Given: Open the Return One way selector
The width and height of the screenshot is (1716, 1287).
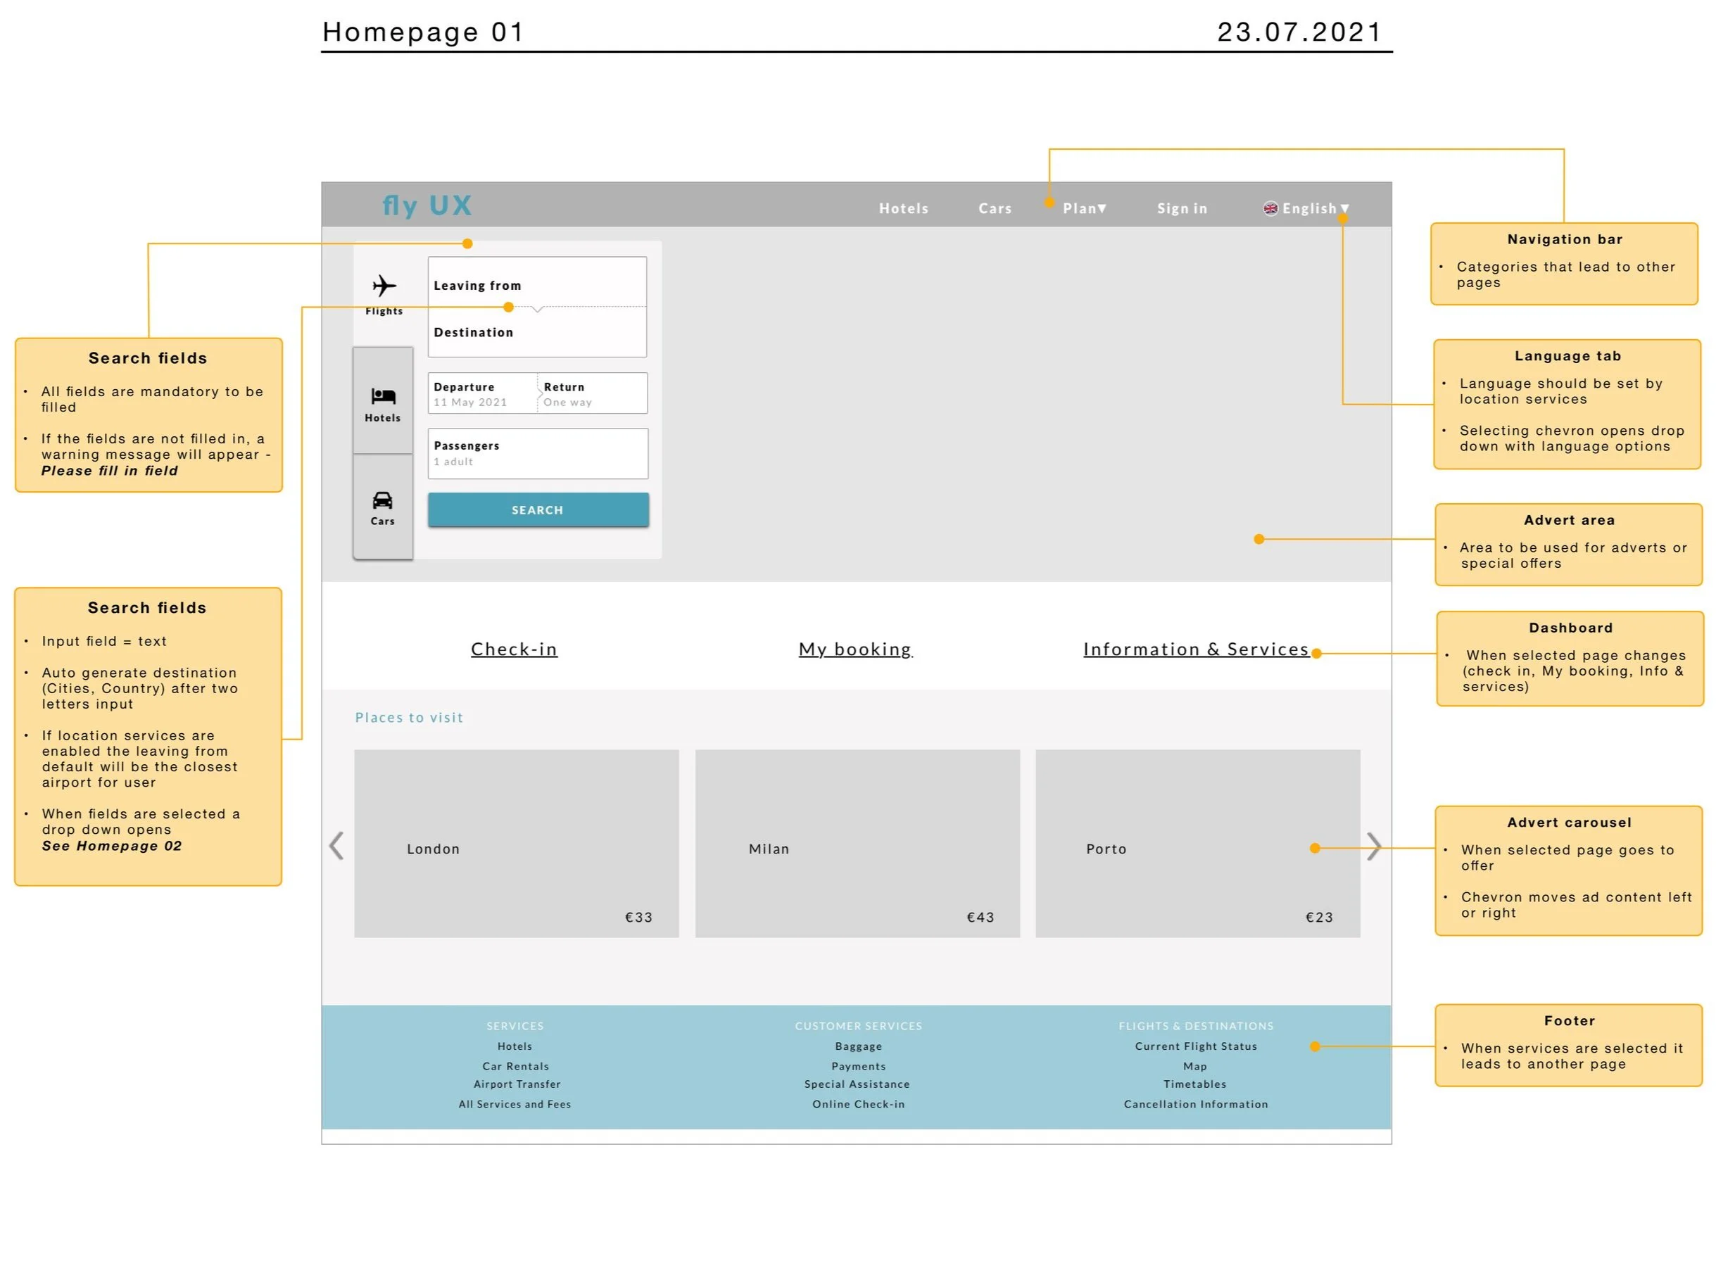Looking at the screenshot, I should tap(591, 393).
